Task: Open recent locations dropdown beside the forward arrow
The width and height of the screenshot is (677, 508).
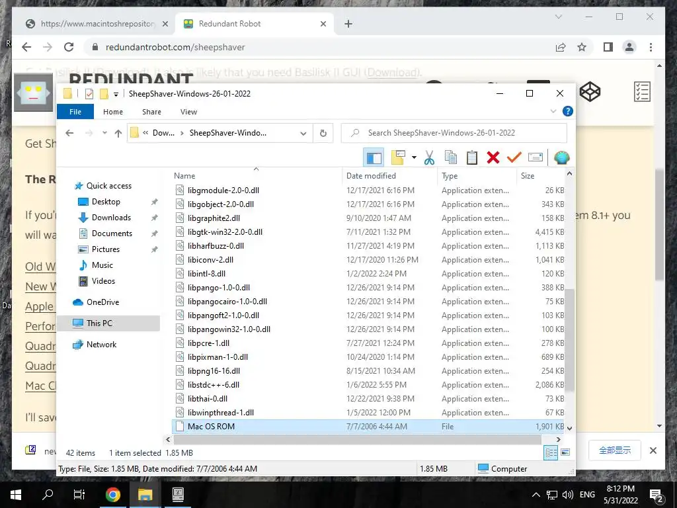Action: pyautogui.click(x=104, y=133)
